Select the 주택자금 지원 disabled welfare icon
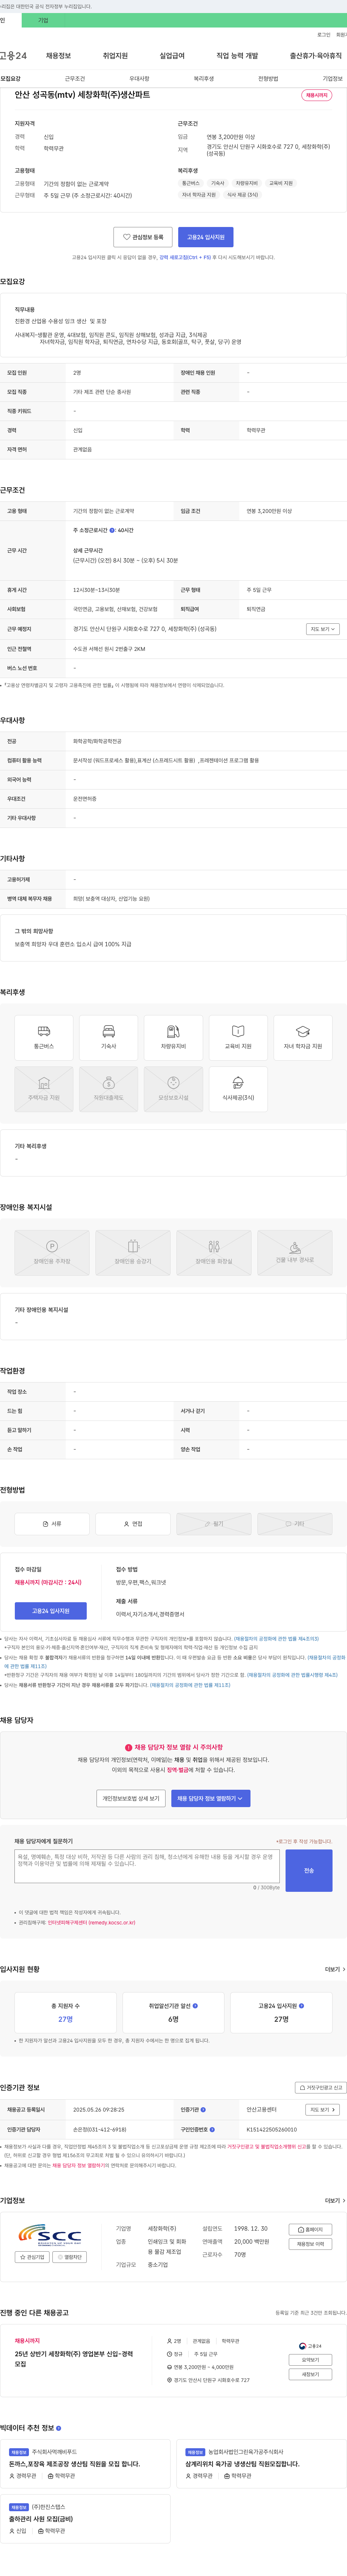Image resolution: width=347 pixels, height=2576 pixels. click(44, 1089)
